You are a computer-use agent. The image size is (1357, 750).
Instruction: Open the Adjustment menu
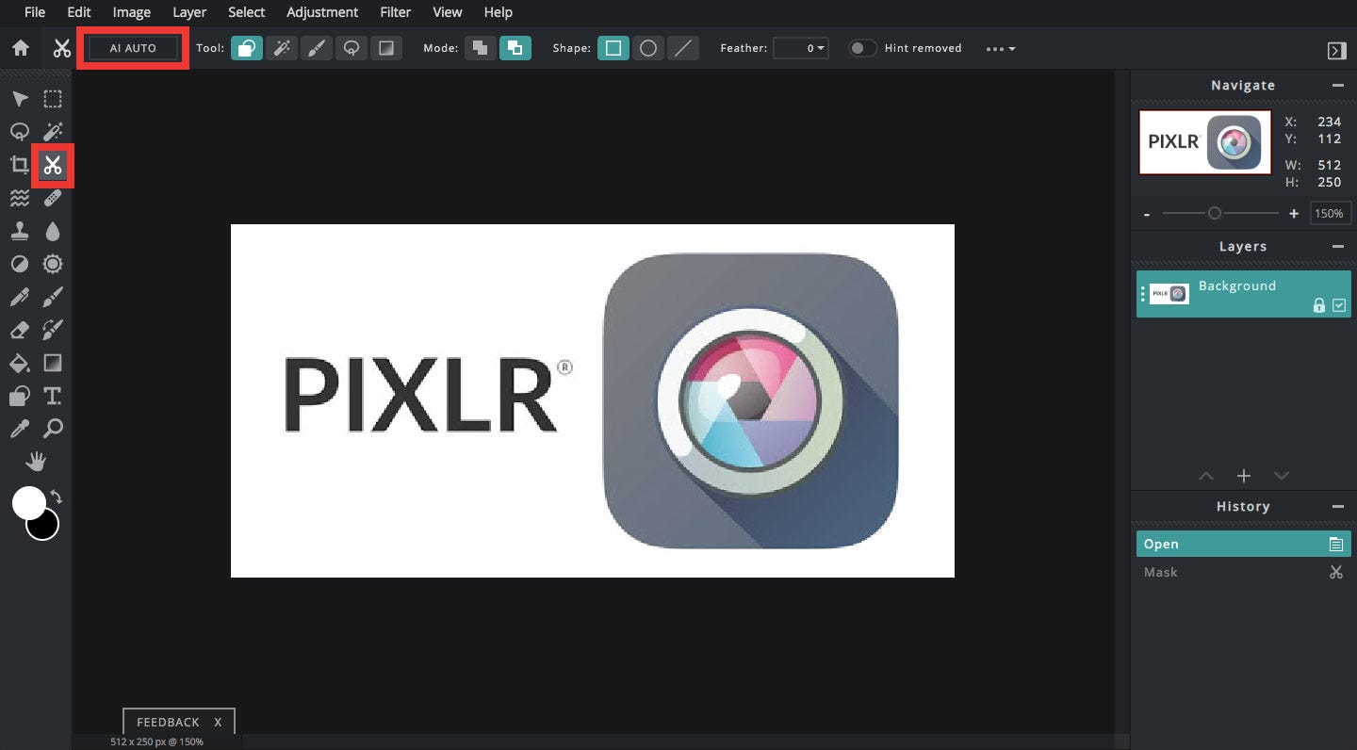(322, 12)
